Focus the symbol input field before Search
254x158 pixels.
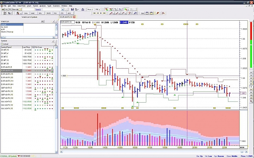[x=28, y=9]
